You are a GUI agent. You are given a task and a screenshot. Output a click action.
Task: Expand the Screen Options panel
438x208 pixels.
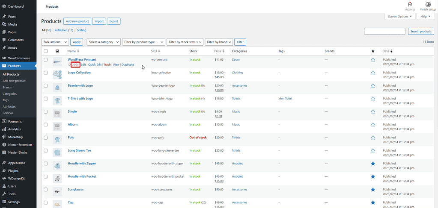click(400, 17)
